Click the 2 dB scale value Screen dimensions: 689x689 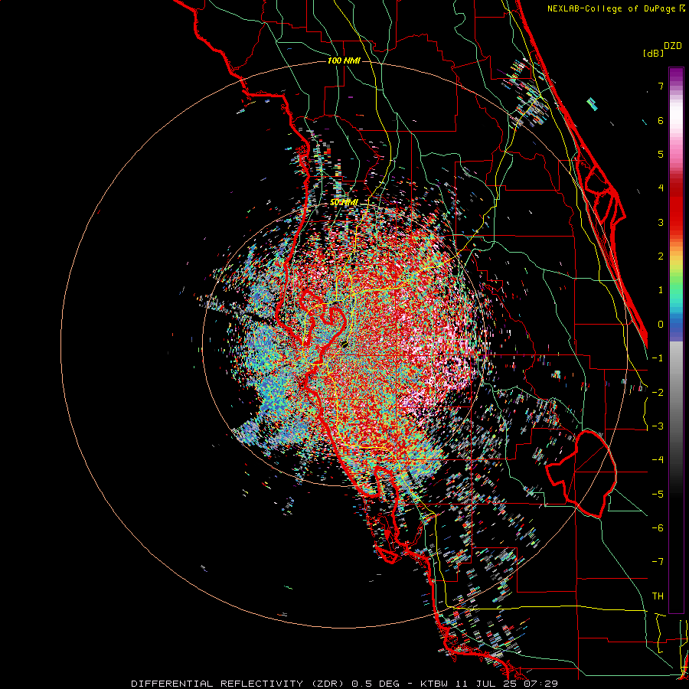[661, 256]
